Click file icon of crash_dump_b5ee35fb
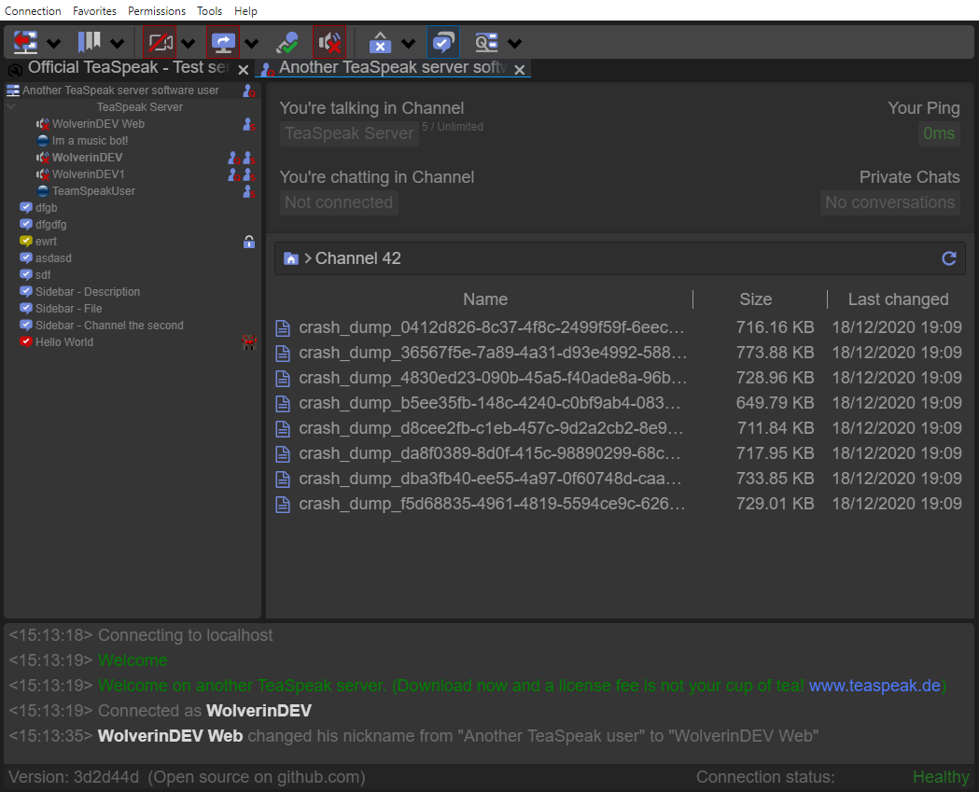This screenshot has height=792, width=979. pyautogui.click(x=283, y=403)
